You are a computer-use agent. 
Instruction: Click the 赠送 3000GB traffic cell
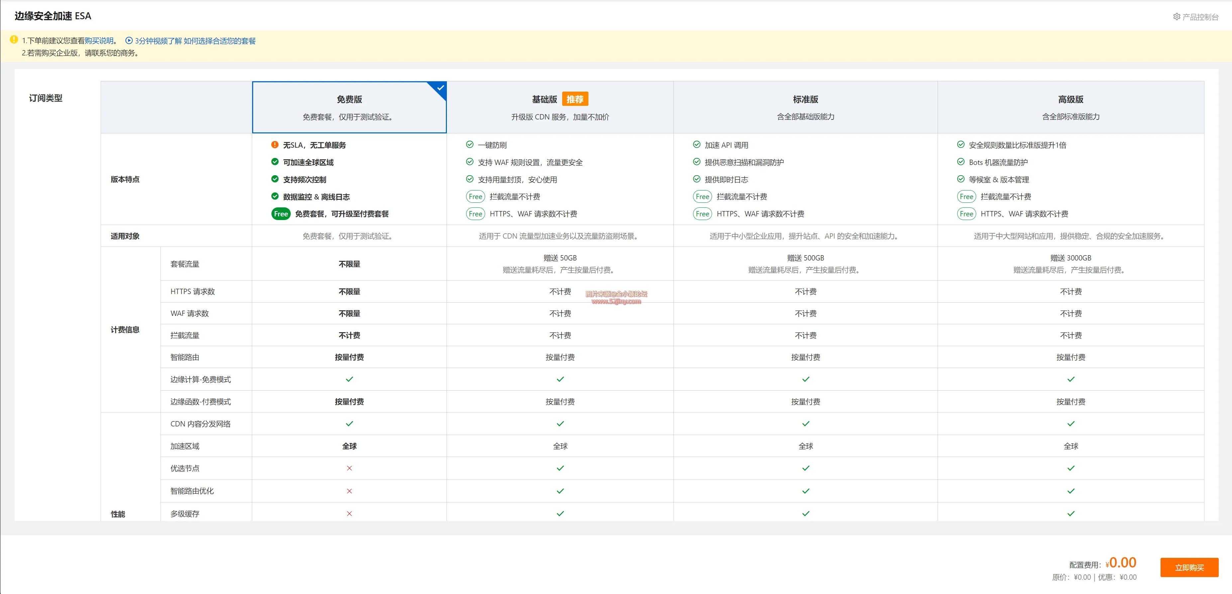tap(1070, 258)
